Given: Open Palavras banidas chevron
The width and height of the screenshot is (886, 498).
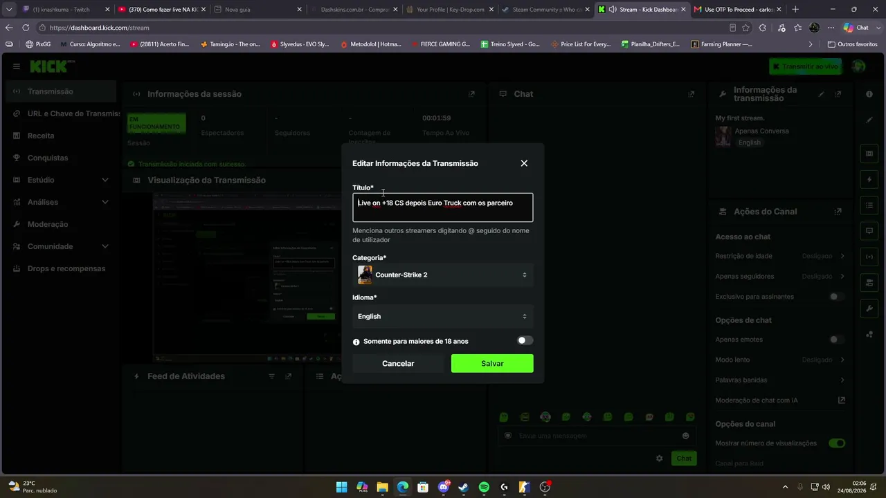Looking at the screenshot, I should [x=842, y=380].
